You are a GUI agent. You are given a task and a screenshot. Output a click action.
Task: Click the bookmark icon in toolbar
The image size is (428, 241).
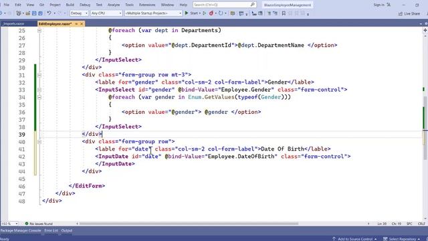[284, 13]
